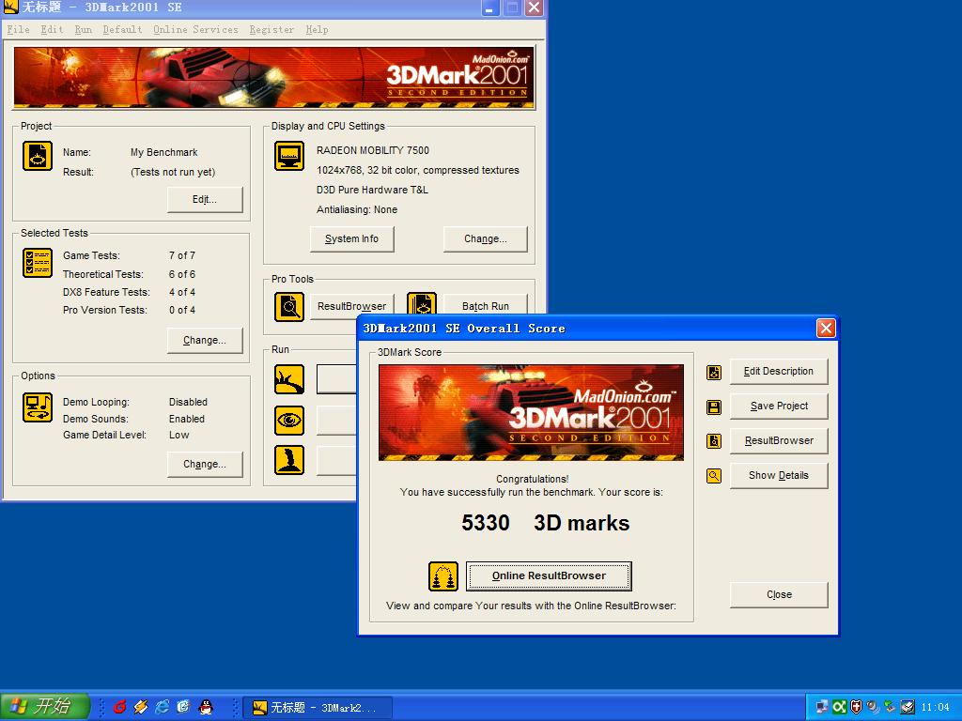The image size is (962, 721).
Task: Click the eye demo icon in Run section
Action: point(289,421)
